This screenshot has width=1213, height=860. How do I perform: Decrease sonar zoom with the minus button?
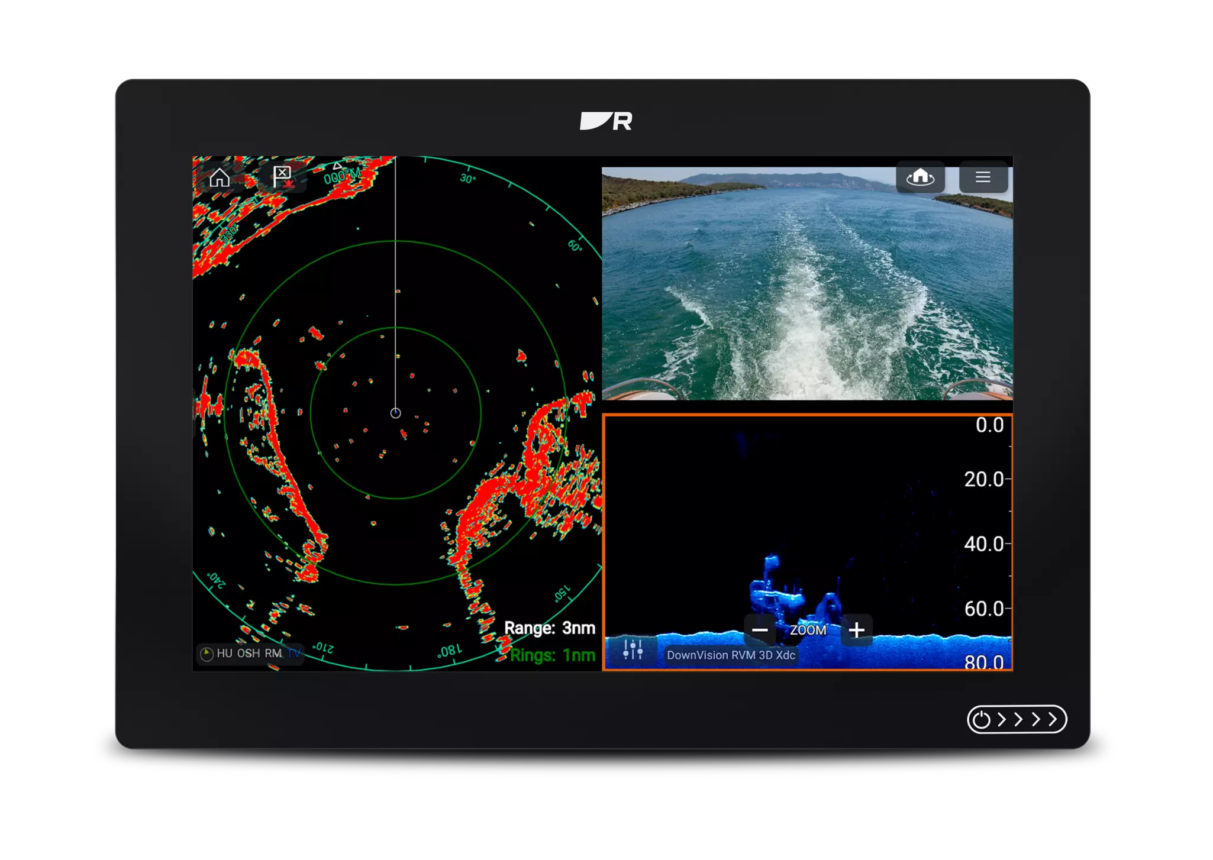[762, 629]
